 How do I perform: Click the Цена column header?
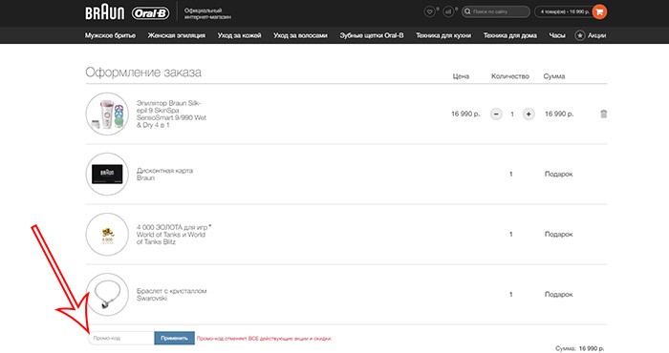461,76
